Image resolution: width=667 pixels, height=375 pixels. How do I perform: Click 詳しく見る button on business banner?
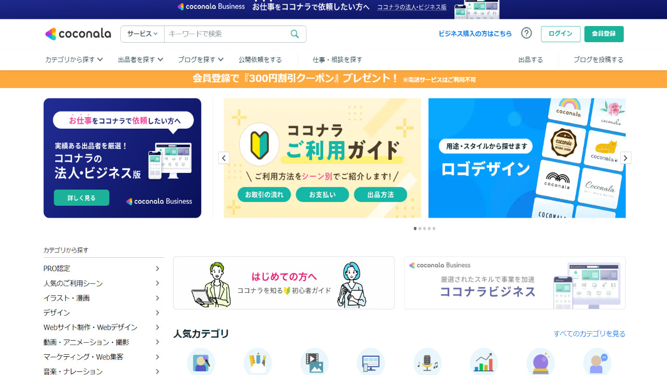81,198
